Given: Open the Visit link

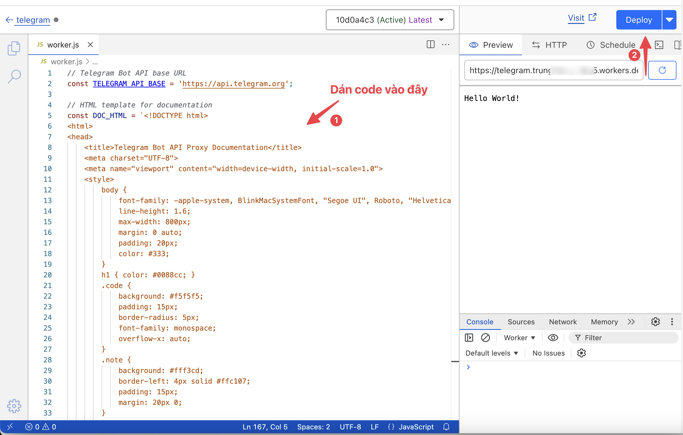Looking at the screenshot, I should [576, 18].
